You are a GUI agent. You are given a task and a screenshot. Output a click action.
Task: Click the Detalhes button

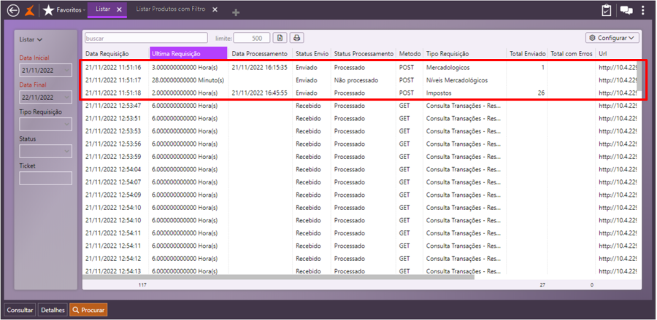[x=53, y=310]
